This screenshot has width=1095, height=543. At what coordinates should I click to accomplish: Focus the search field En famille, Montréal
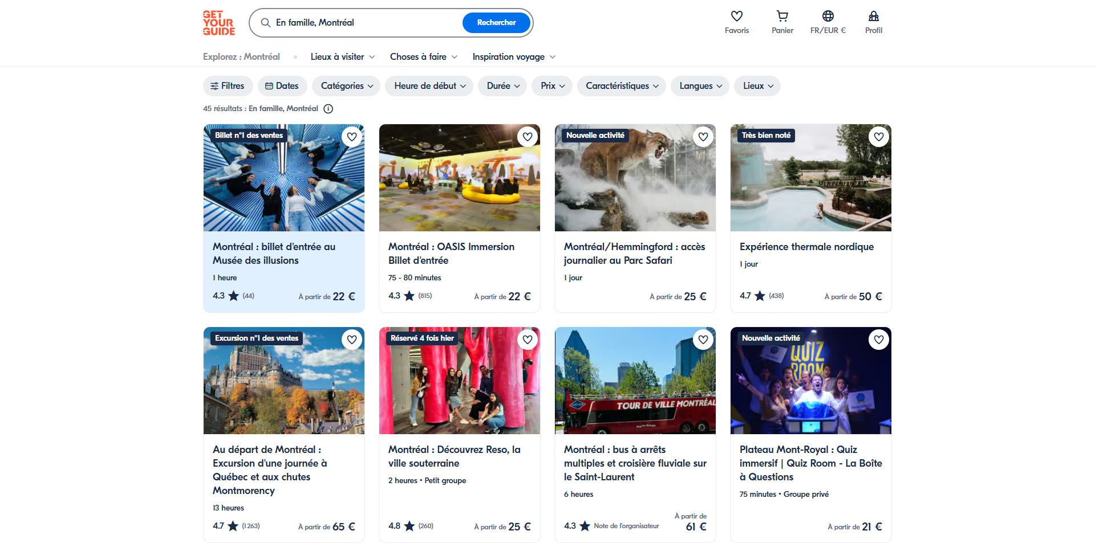point(365,23)
